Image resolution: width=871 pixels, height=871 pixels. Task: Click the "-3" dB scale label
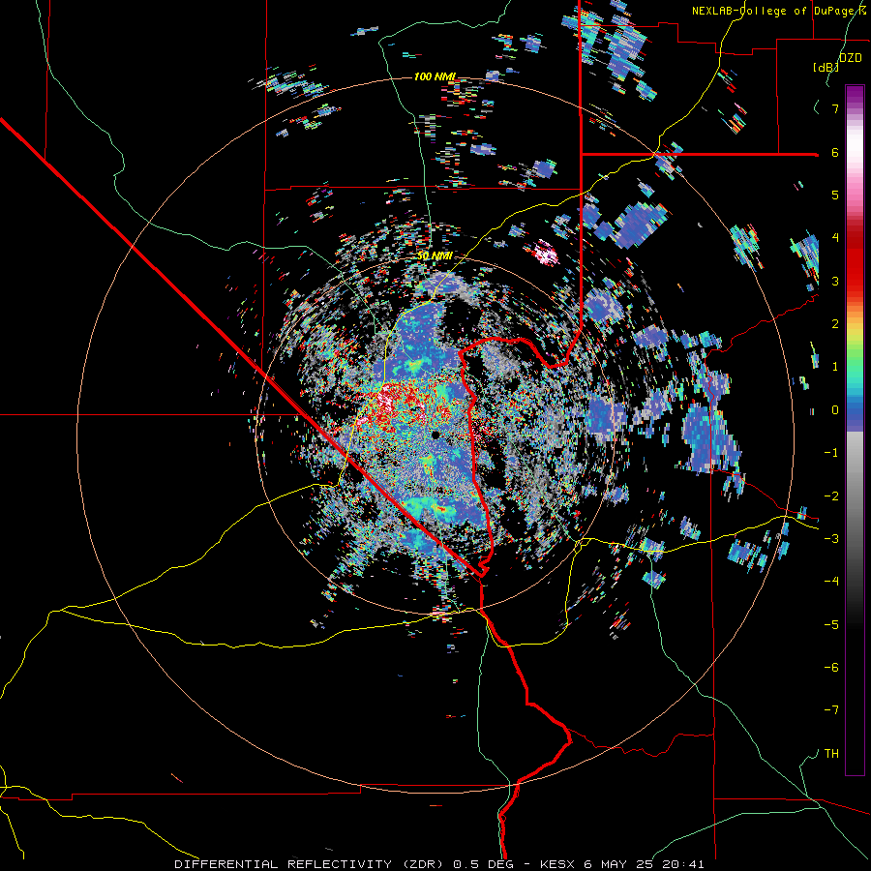pyautogui.click(x=832, y=539)
